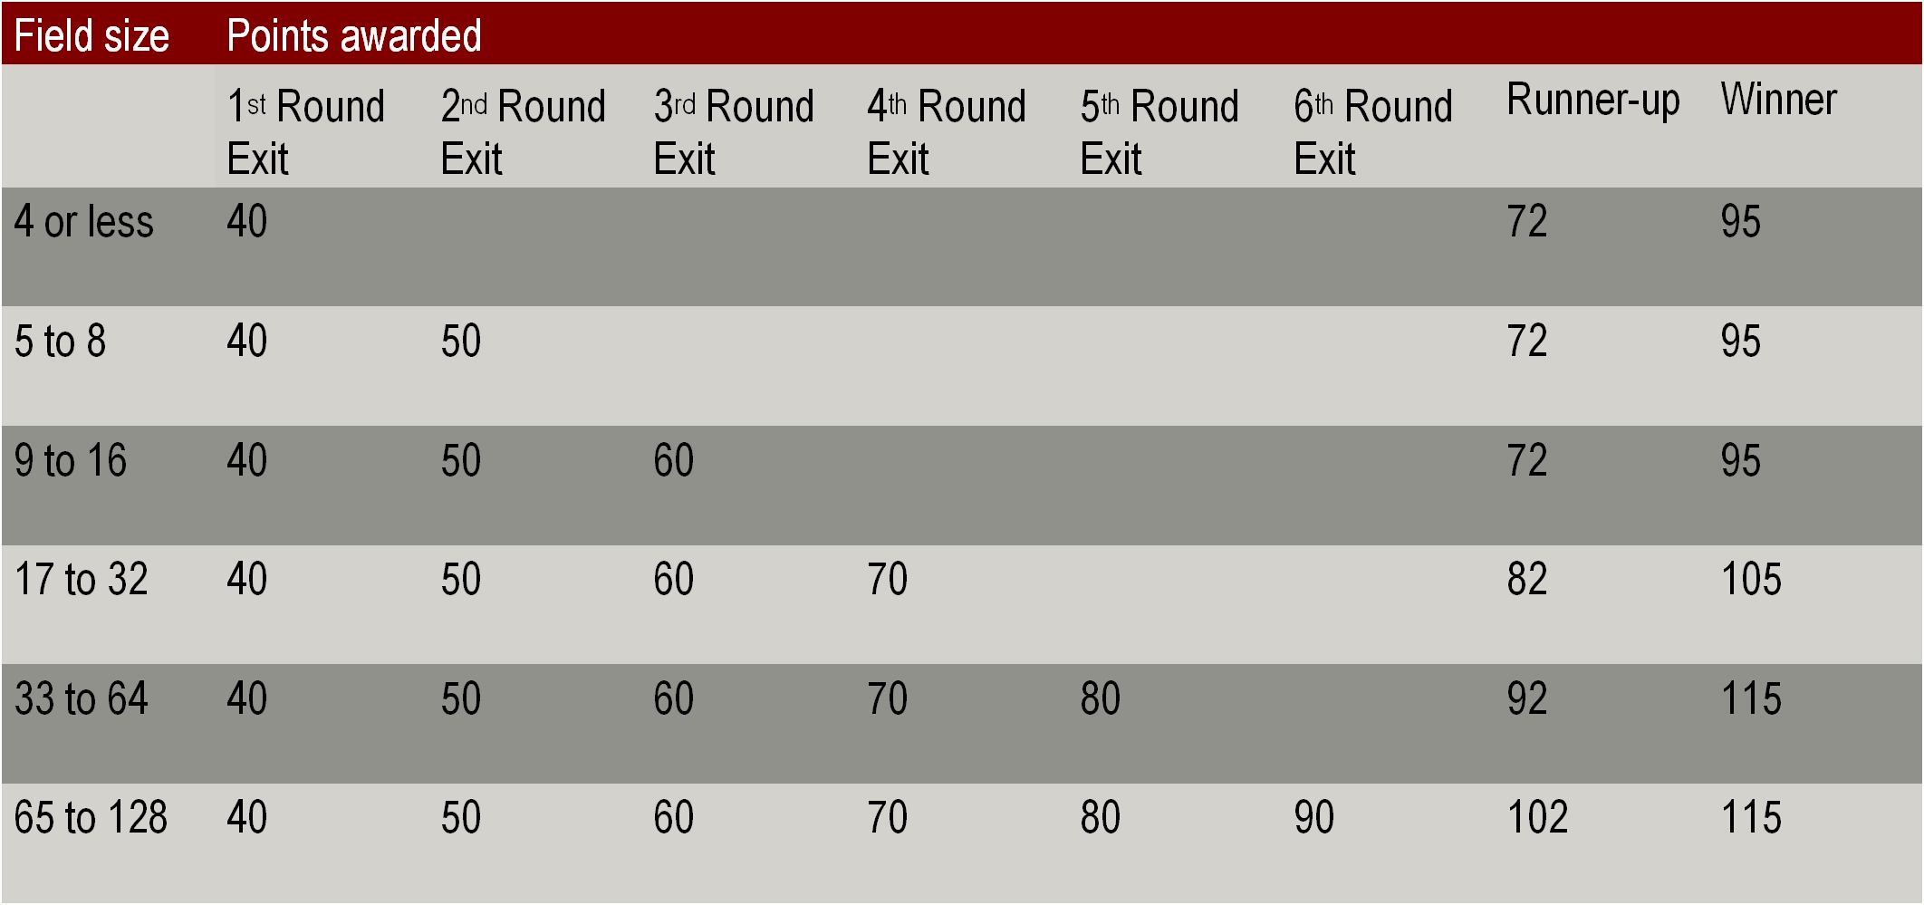
Task: Click the 6th round exit value 90
Action: click(x=1313, y=817)
